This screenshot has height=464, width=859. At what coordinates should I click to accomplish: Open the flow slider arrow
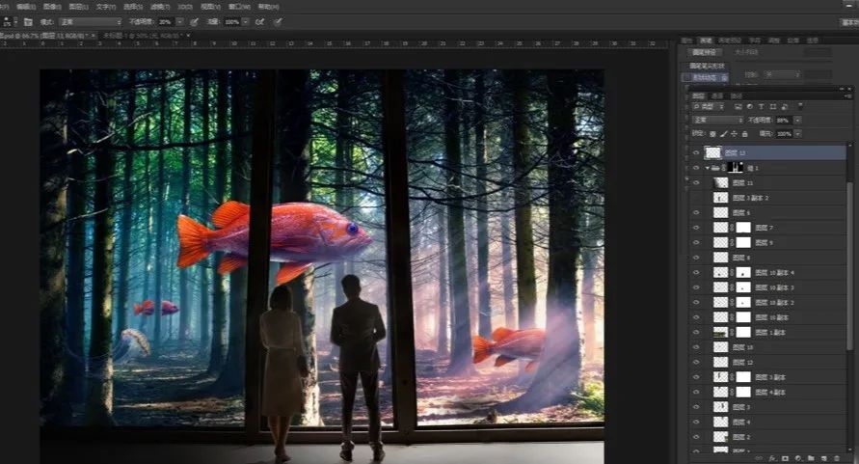click(246, 22)
